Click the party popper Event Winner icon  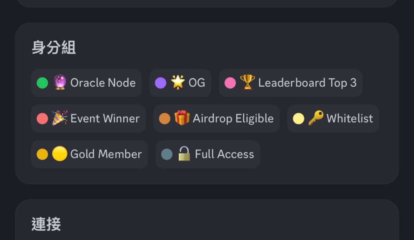coord(60,118)
